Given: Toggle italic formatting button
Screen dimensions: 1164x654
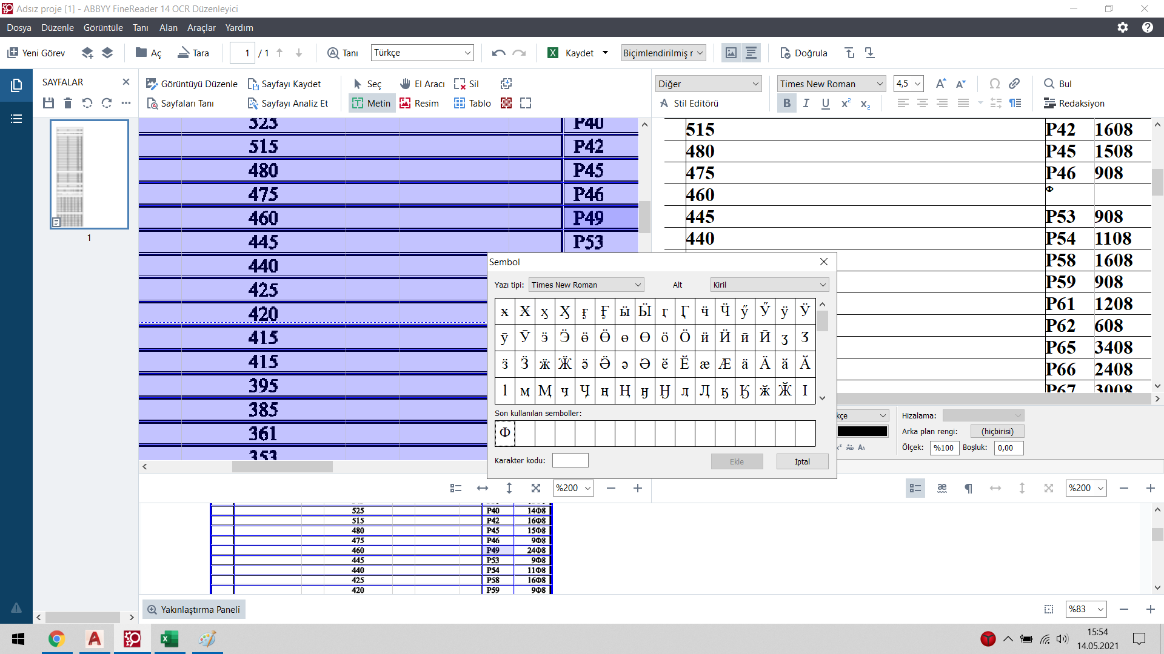Looking at the screenshot, I should coord(806,104).
